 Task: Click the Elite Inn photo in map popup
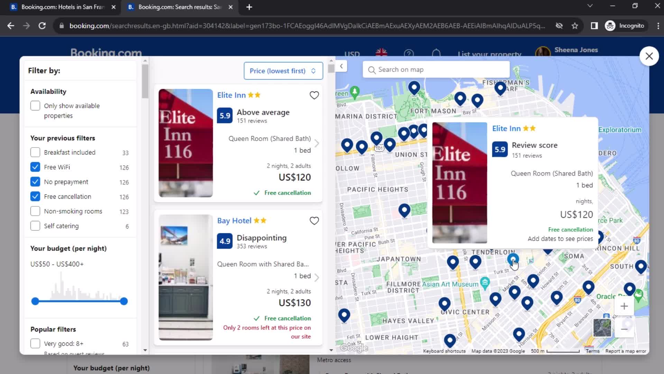[460, 183]
